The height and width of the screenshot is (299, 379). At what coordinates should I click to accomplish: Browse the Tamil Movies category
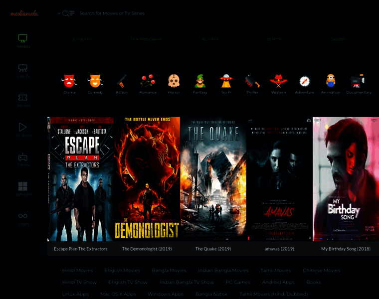(x=276, y=271)
